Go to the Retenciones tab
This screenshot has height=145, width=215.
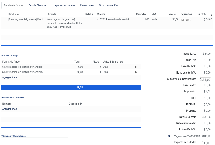point(87,5)
